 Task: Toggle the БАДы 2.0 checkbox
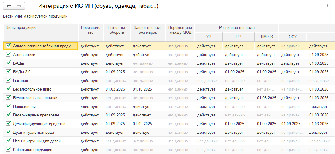[8, 72]
